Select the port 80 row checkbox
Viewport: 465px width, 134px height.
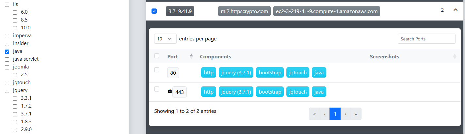(157, 70)
